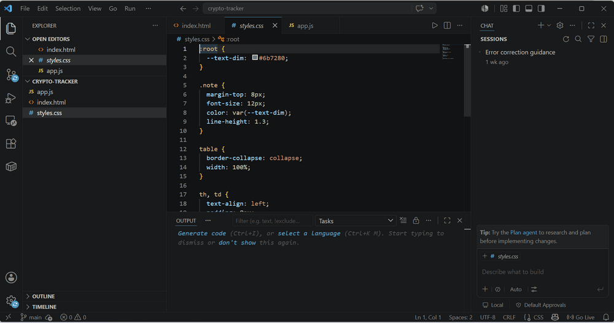
Task: Go forward in navigation history
Action: [x=195, y=8]
